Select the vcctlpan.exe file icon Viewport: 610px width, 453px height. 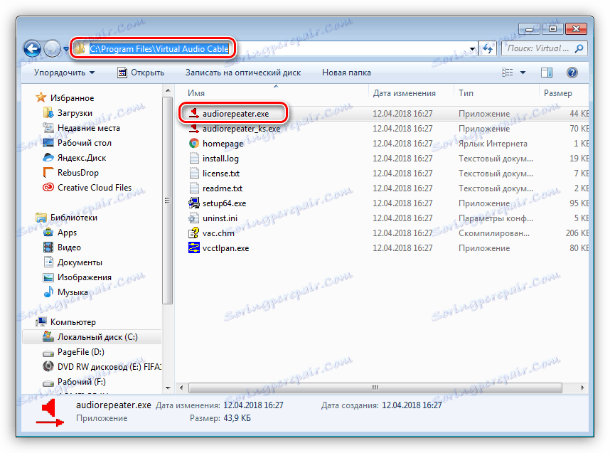tap(194, 247)
